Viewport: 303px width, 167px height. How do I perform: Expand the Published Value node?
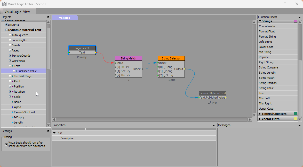click(x=14, y=71)
